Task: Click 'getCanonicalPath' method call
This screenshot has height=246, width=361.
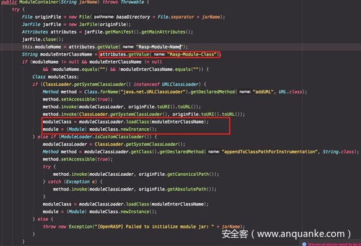Action: click(x=188, y=175)
